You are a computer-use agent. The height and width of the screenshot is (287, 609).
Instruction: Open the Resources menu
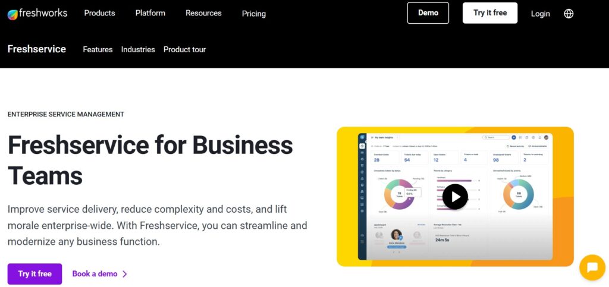coord(203,13)
